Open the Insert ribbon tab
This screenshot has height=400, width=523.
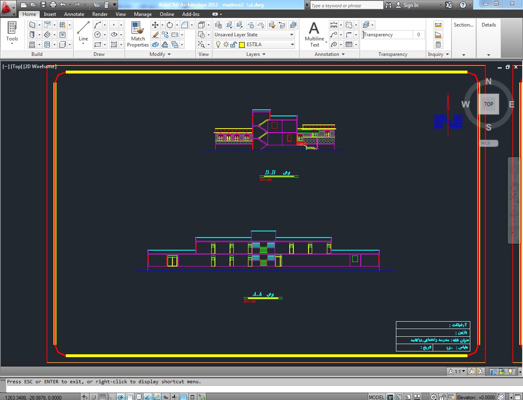(x=50, y=14)
